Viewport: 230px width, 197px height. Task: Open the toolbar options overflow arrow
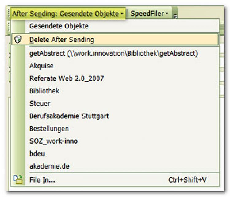pyautogui.click(x=175, y=16)
